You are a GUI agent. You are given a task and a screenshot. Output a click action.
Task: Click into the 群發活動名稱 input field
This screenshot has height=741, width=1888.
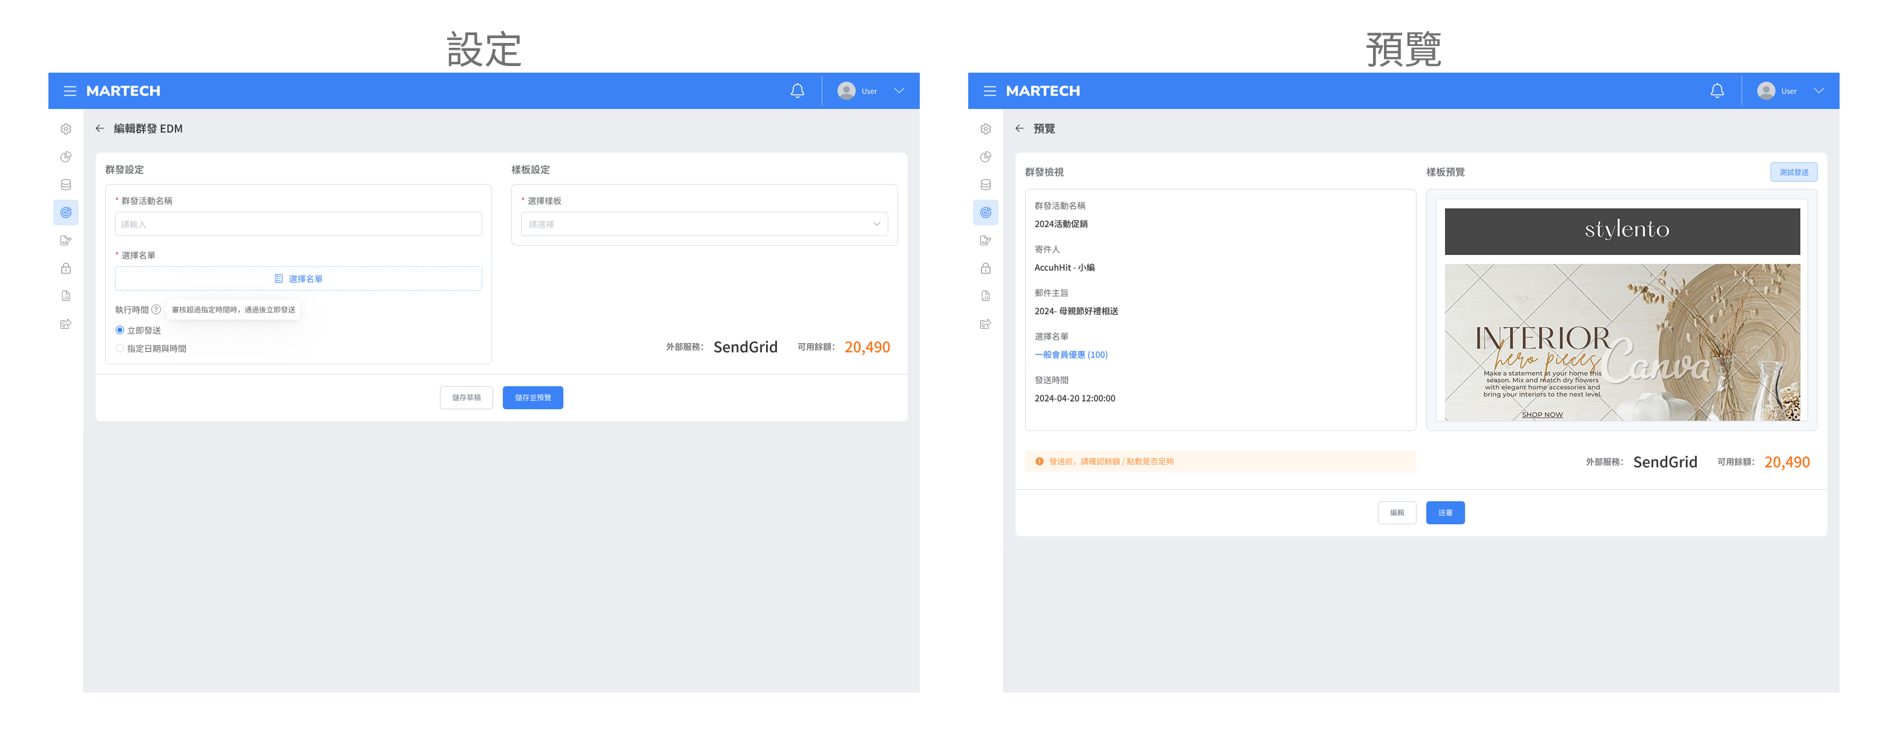pos(298,224)
